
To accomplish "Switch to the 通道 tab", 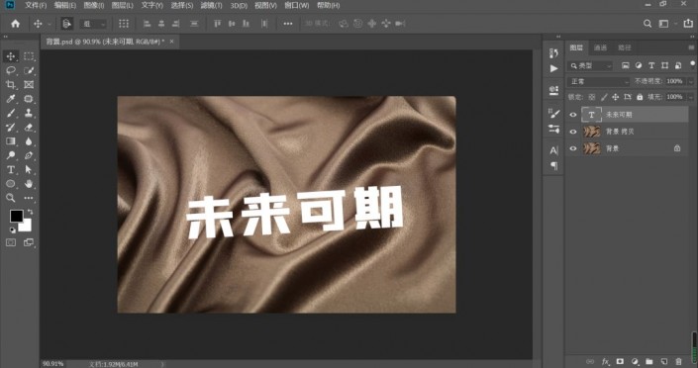I will tap(601, 47).
